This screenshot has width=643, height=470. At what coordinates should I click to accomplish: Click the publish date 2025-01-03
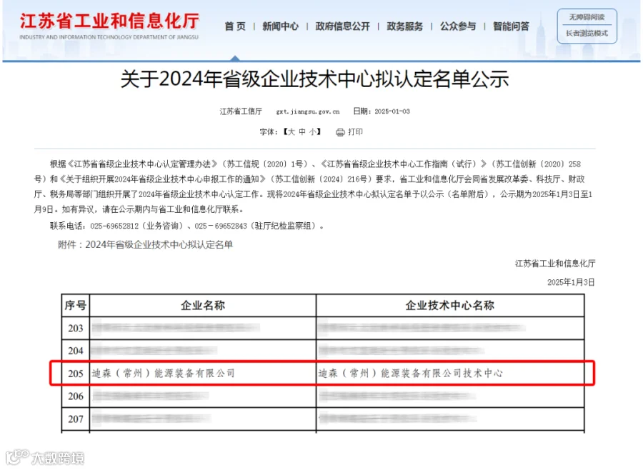pyautogui.click(x=392, y=111)
